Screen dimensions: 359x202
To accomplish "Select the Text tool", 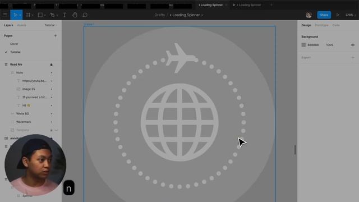I will pyautogui.click(x=65, y=15).
